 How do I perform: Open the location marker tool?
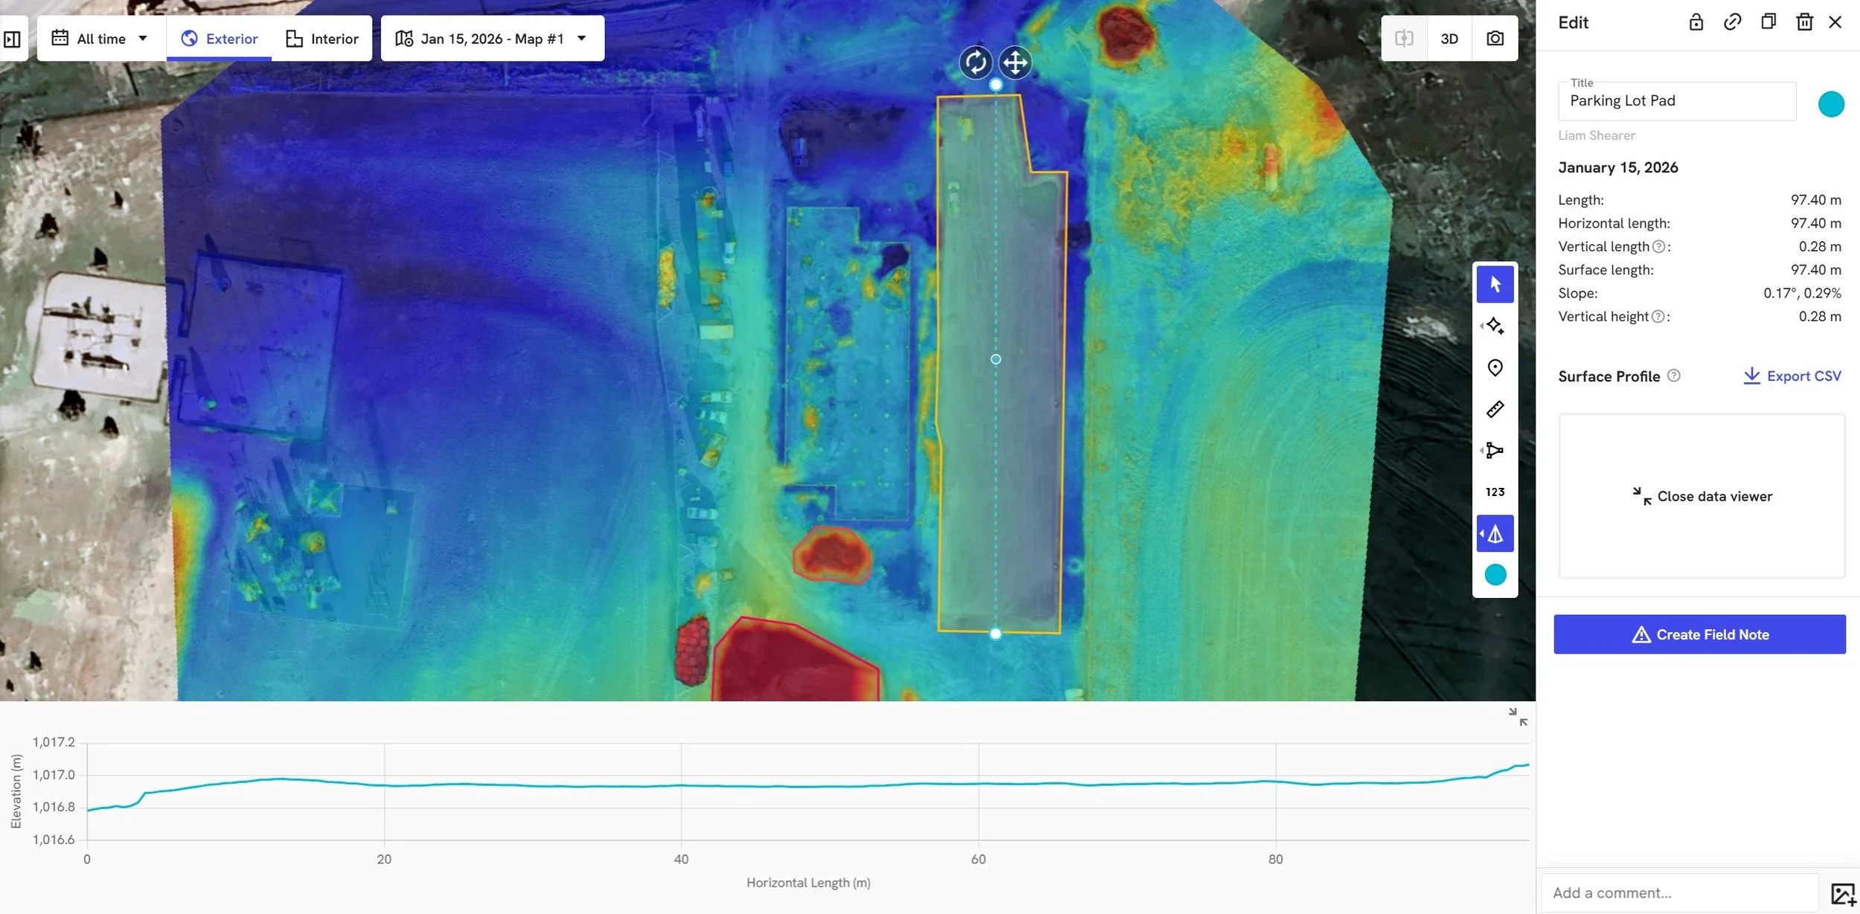1495,367
